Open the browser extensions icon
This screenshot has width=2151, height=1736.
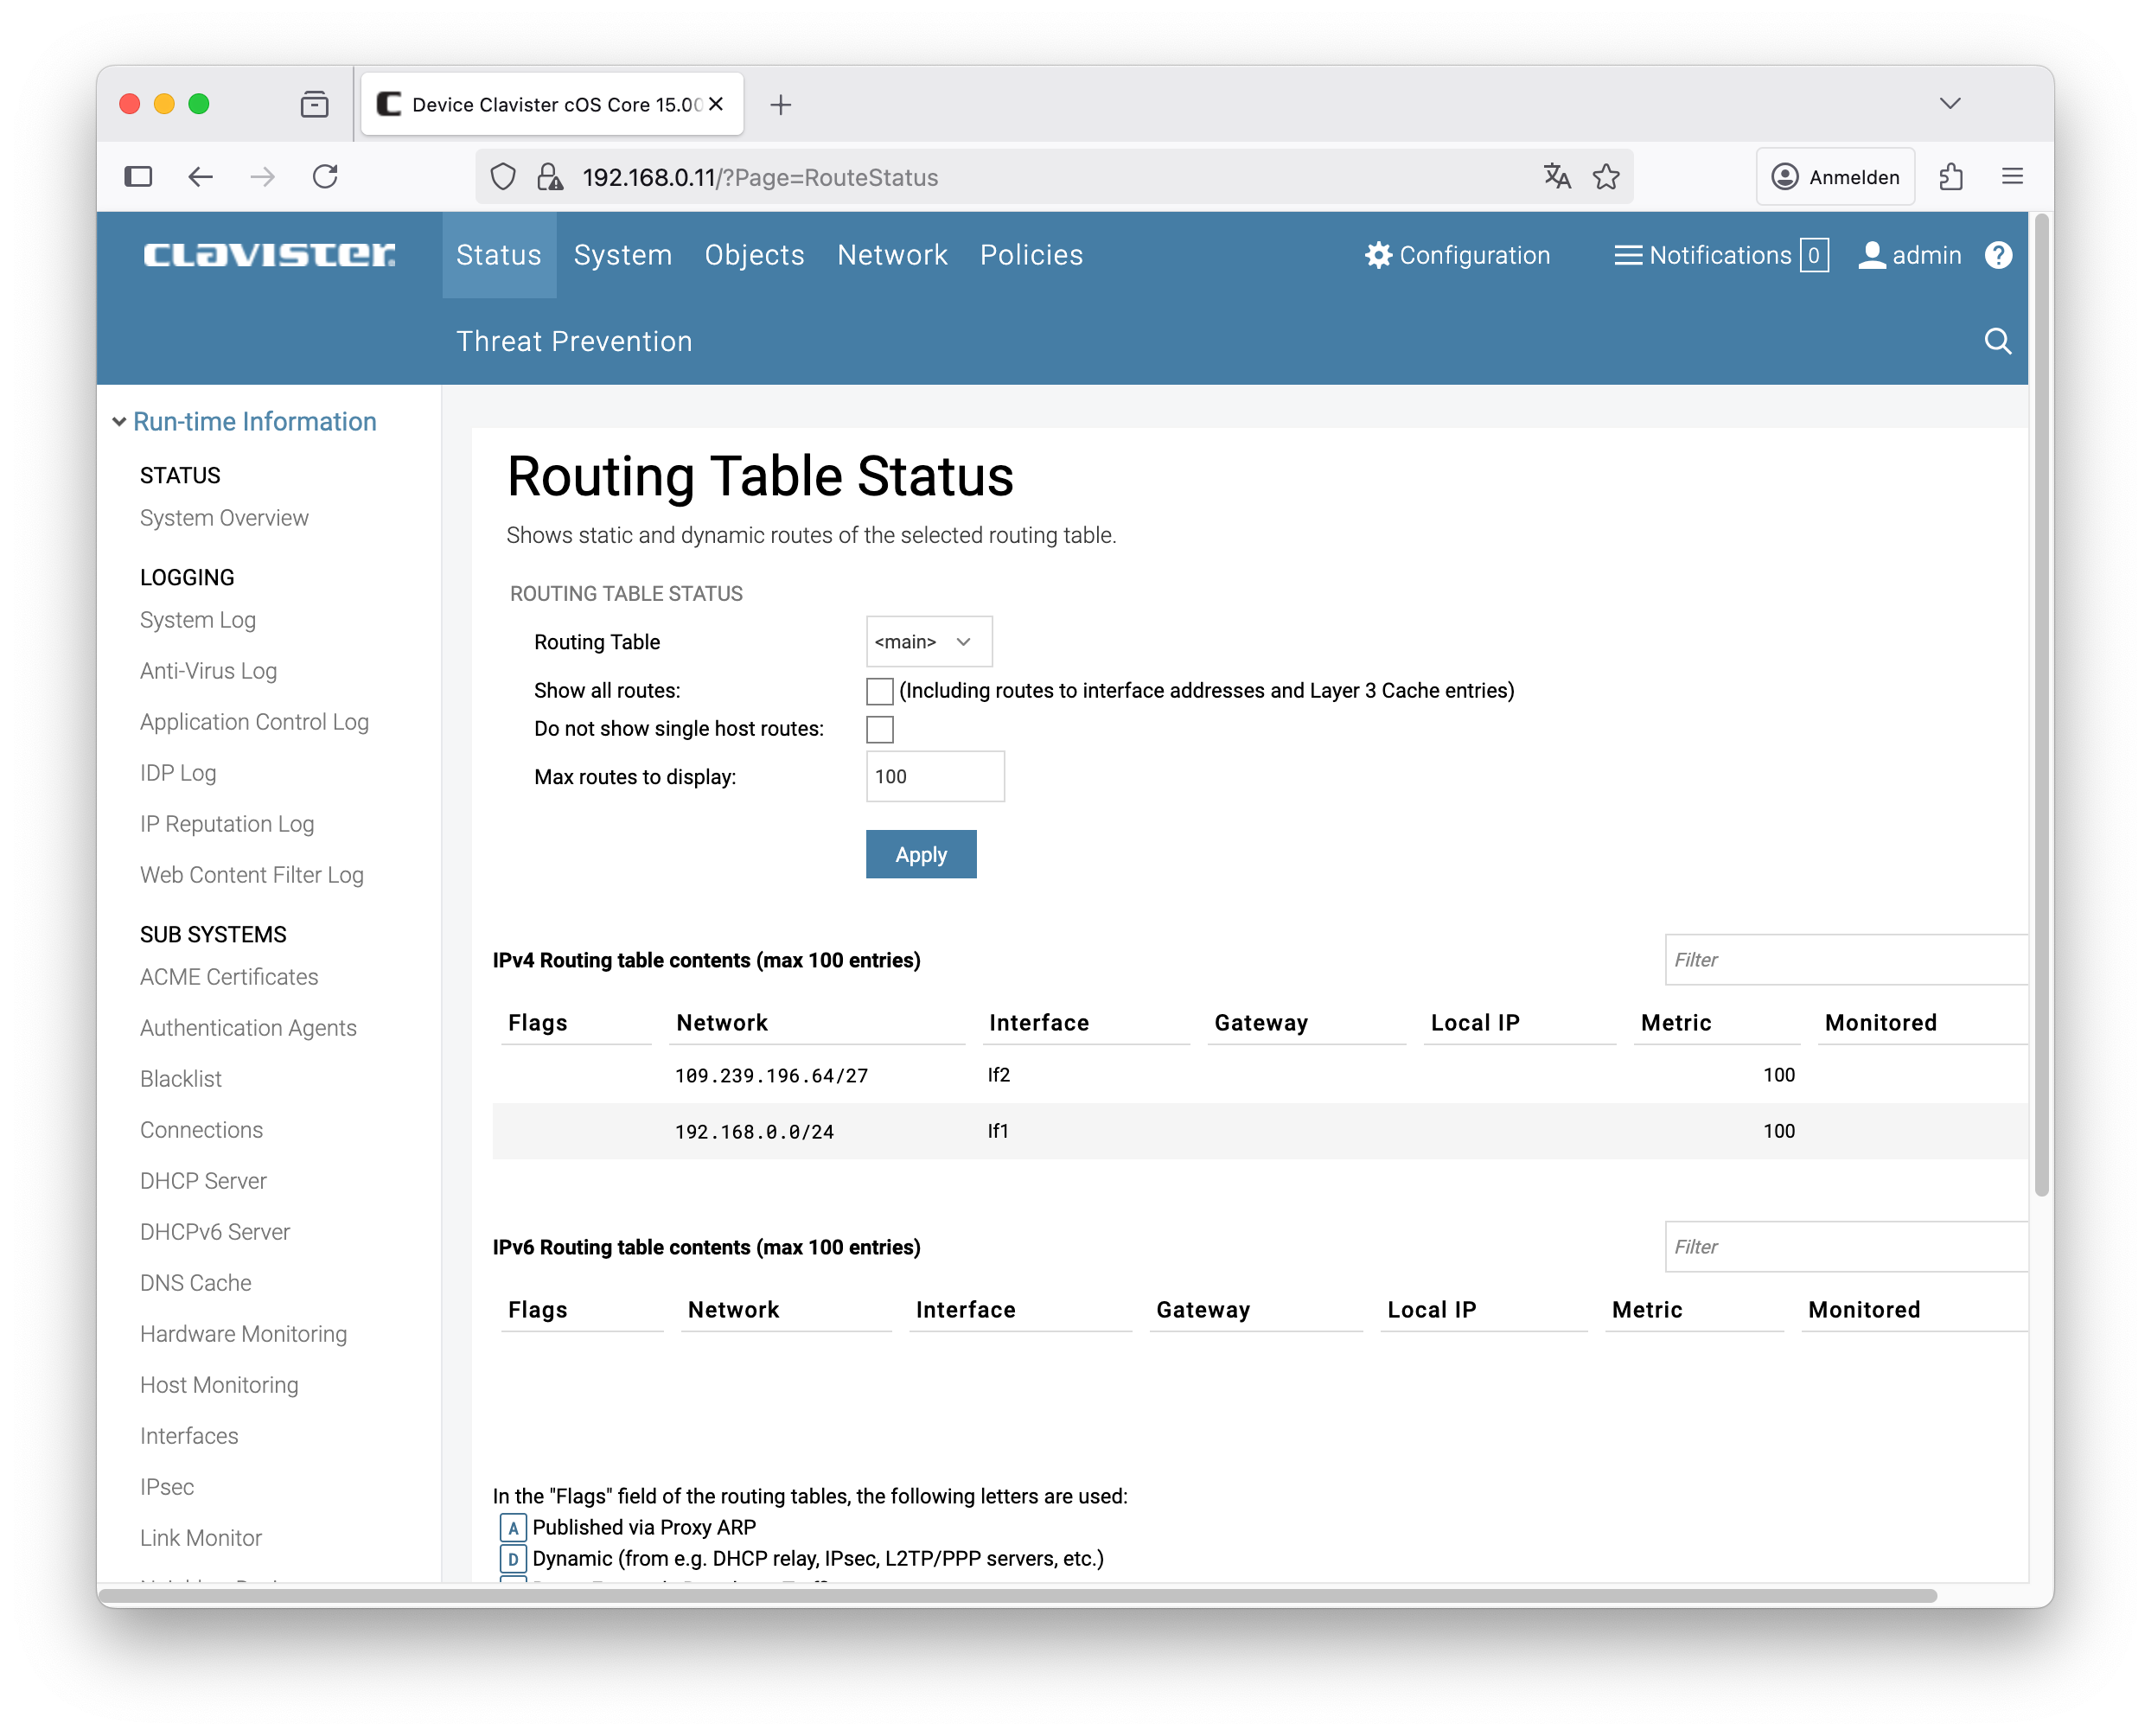tap(1951, 177)
